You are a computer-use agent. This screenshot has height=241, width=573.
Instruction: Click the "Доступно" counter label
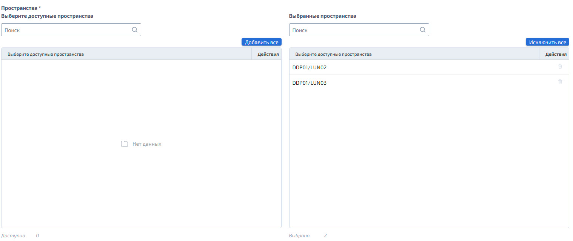pyautogui.click(x=13, y=236)
